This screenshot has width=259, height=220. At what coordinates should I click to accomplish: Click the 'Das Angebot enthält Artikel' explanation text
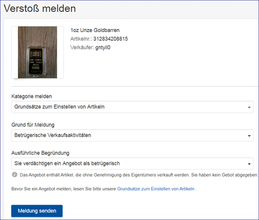click(138, 175)
